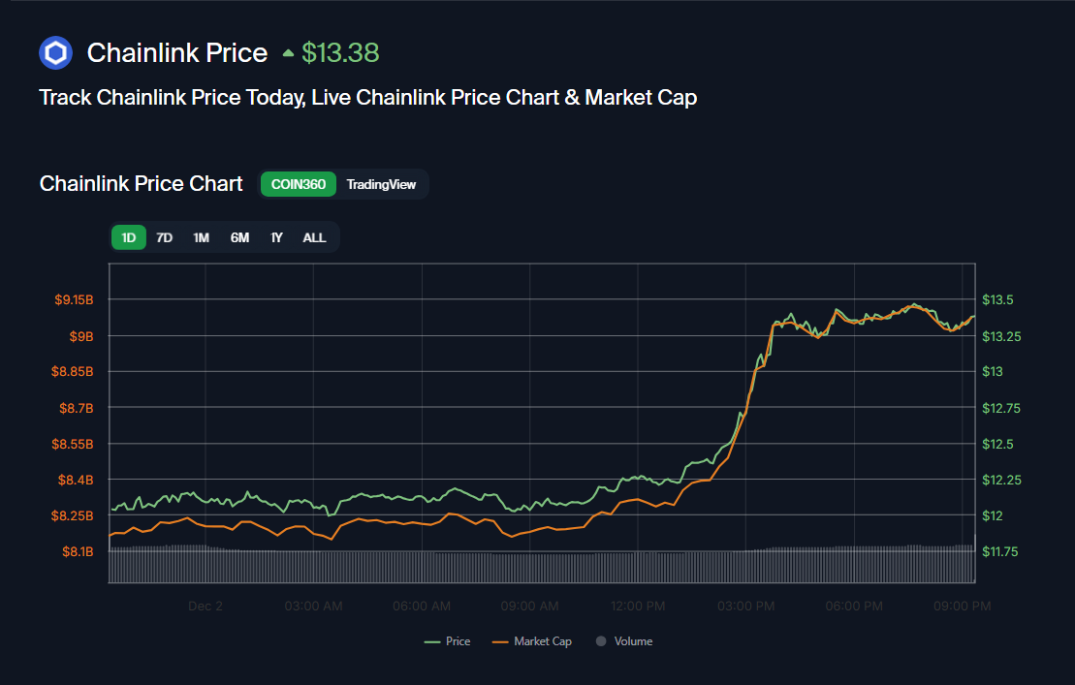Viewport: 1075px width, 685px height.
Task: Select the 6M time range
Action: [239, 237]
